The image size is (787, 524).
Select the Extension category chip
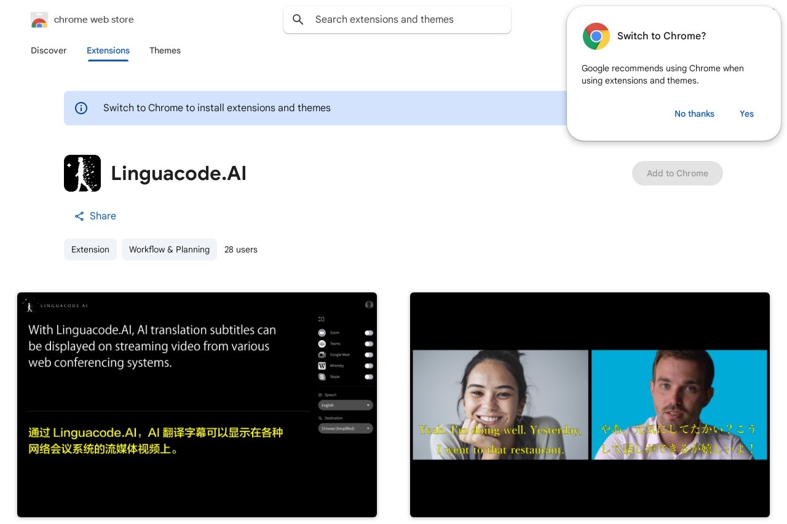(x=90, y=249)
